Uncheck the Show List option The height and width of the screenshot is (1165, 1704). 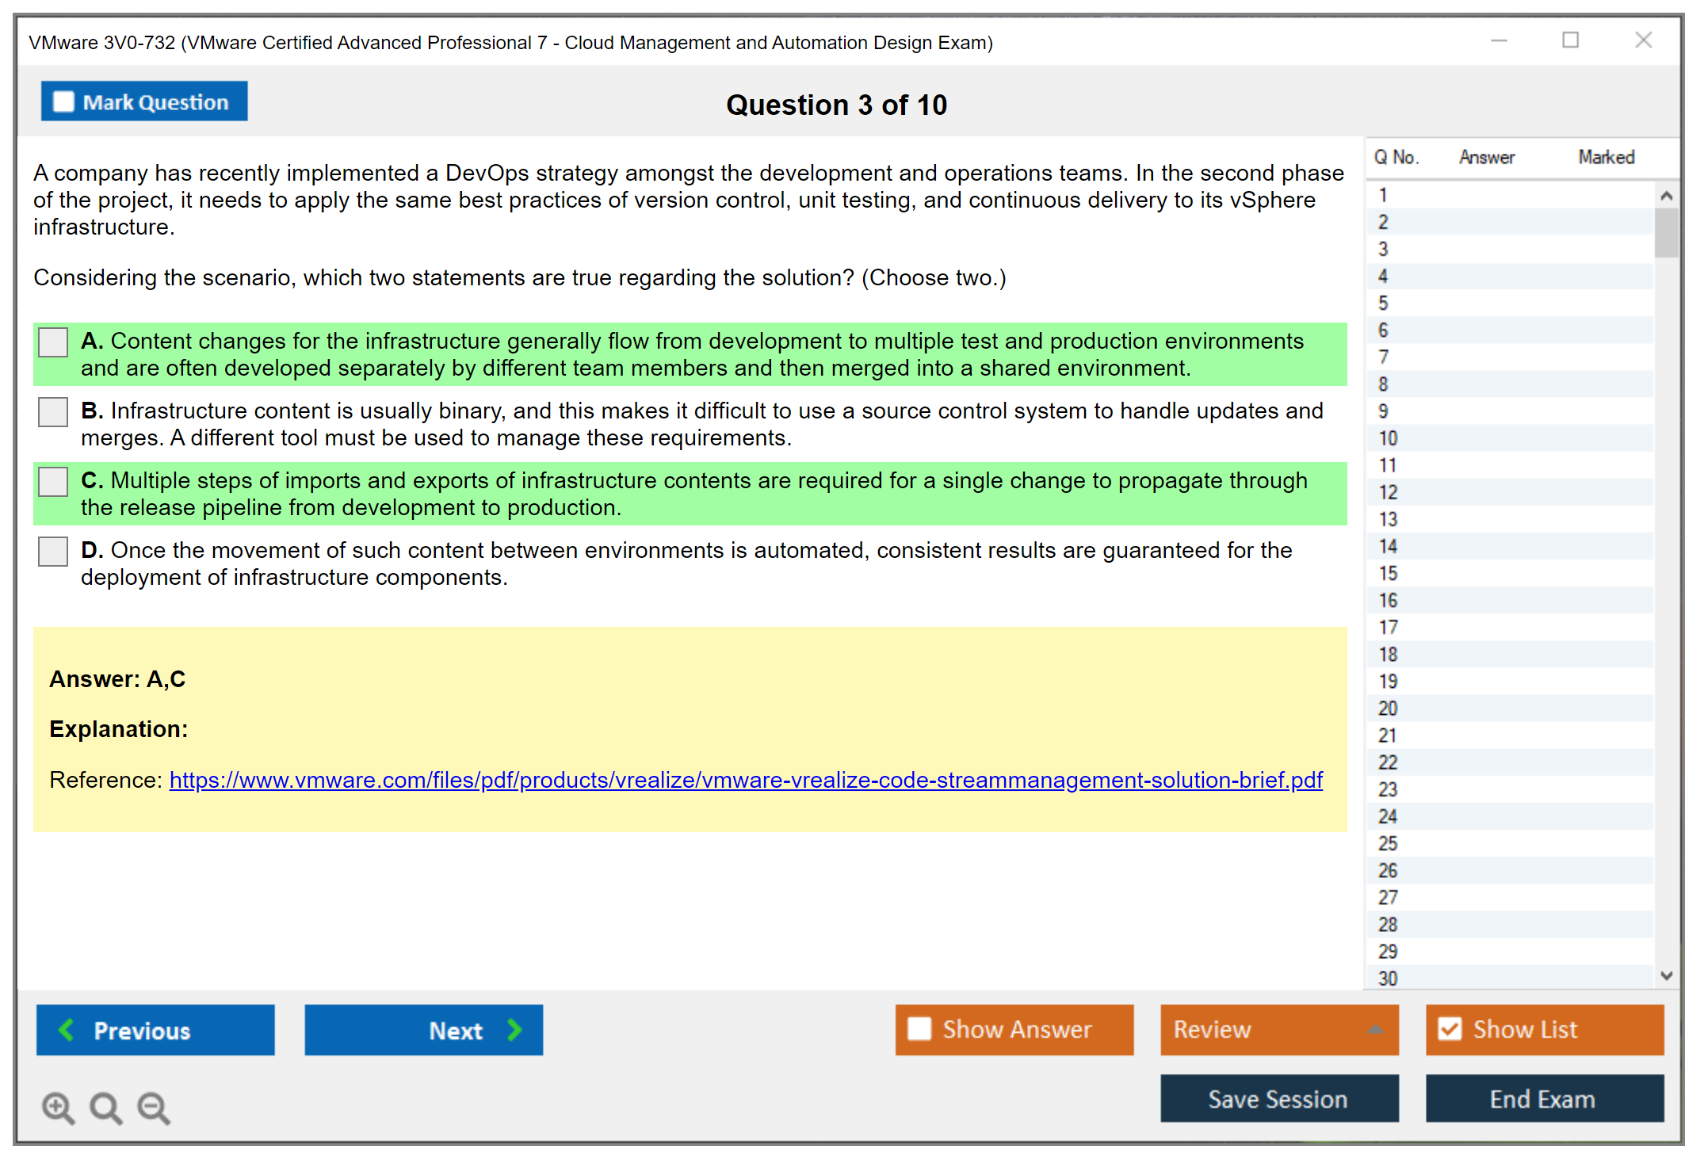[x=1450, y=1029]
